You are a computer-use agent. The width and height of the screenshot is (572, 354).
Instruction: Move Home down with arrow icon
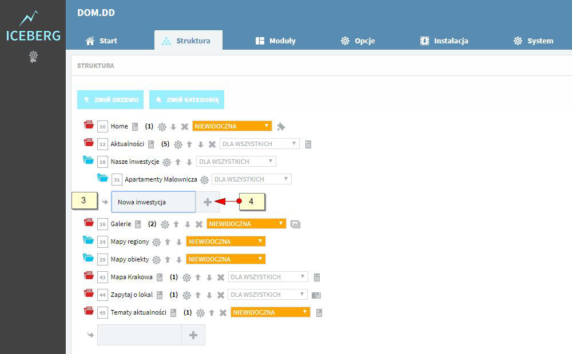[173, 127]
